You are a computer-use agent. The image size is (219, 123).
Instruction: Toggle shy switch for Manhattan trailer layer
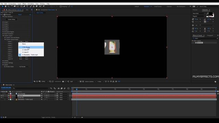click(42, 99)
